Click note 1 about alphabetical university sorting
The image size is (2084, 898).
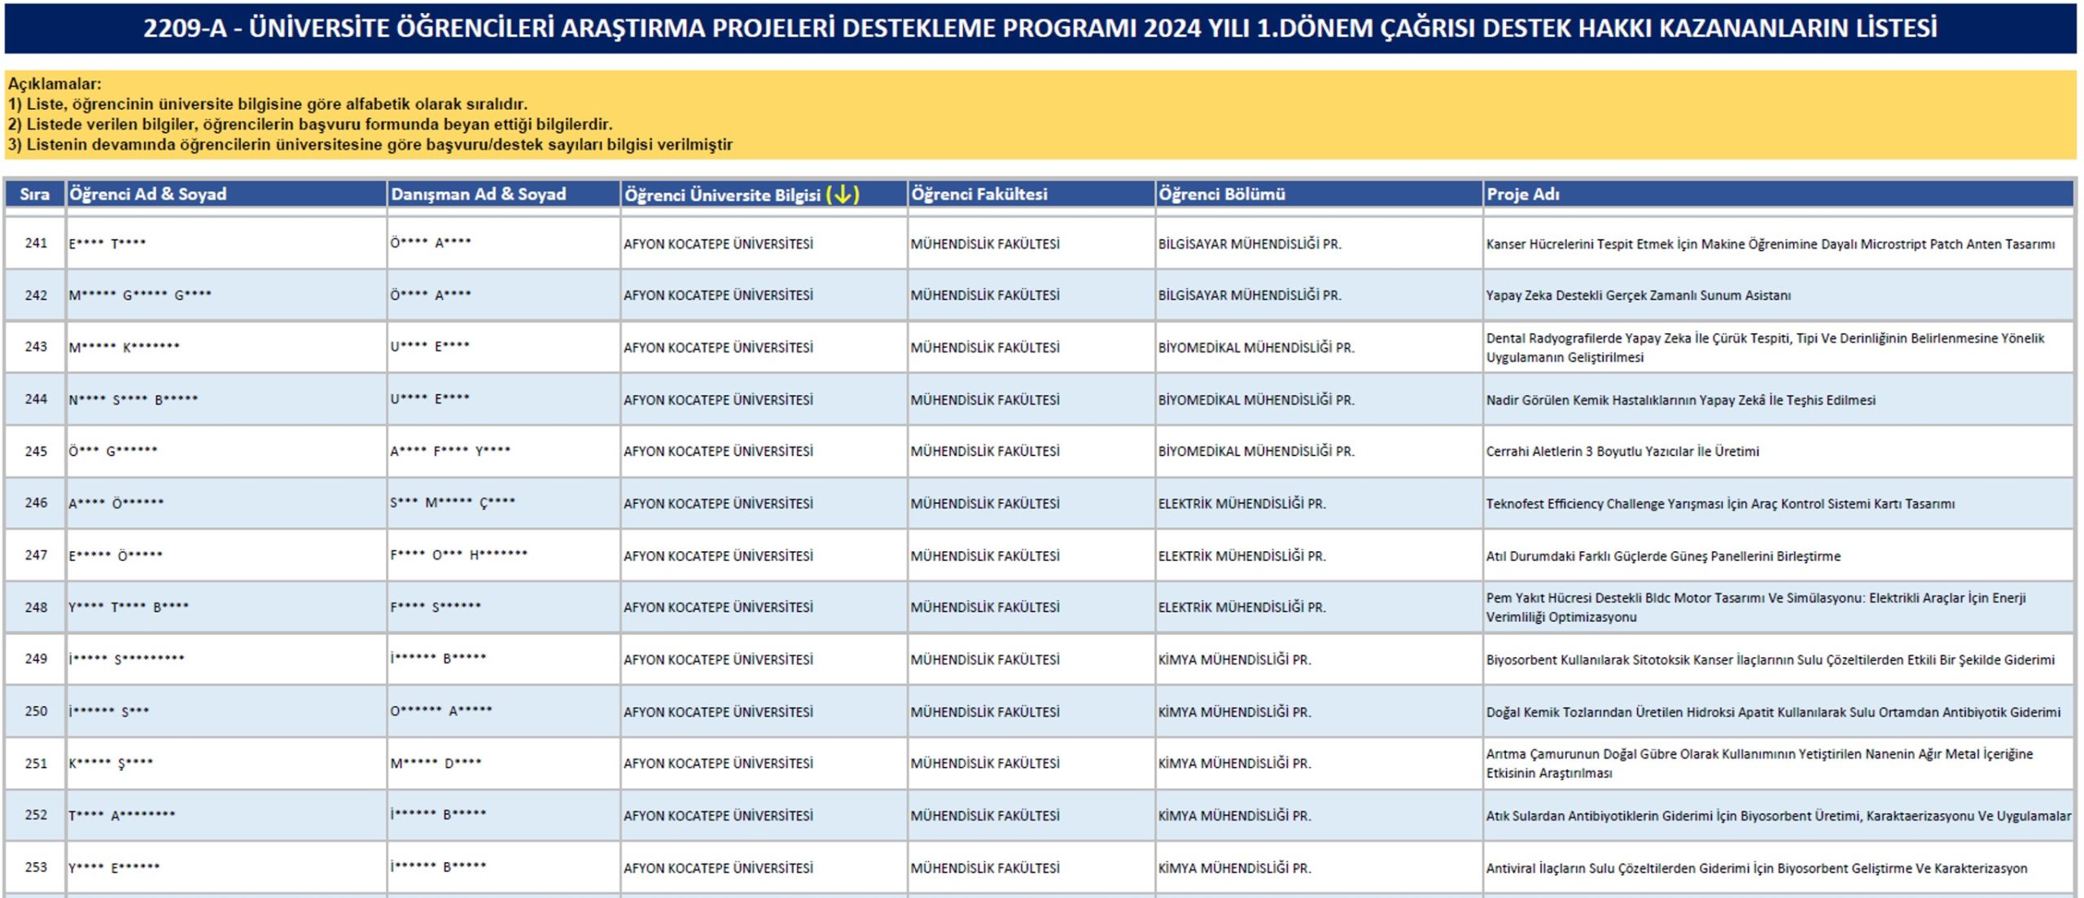(268, 103)
